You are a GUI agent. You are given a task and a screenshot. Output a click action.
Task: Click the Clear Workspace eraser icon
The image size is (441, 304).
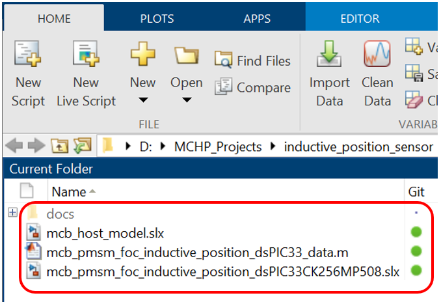point(414,100)
